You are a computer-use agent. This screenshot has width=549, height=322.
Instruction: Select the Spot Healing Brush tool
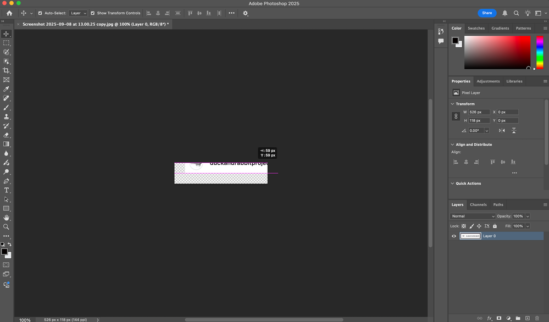pyautogui.click(x=6, y=98)
